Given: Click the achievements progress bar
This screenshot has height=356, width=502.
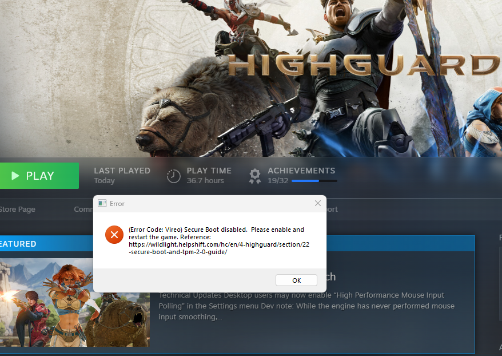Looking at the screenshot, I should click(314, 181).
